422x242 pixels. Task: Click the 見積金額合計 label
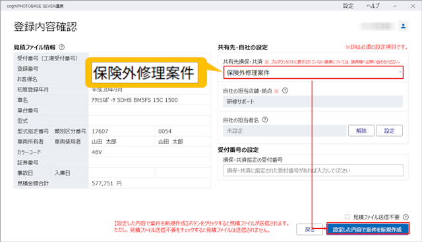pos(33,183)
